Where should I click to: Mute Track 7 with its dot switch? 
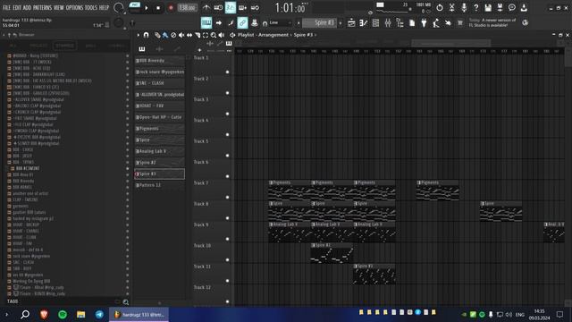[227, 197]
